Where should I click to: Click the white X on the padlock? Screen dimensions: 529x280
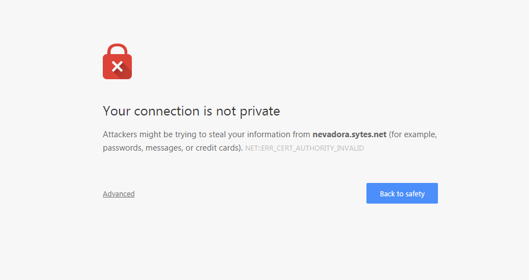[117, 66]
